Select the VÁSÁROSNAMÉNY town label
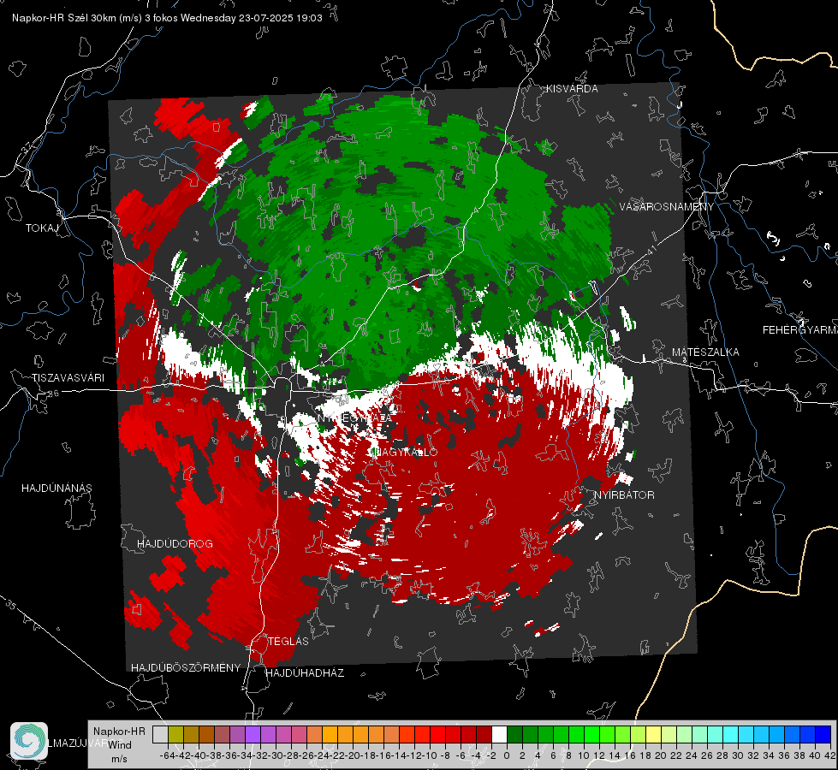 667,207
